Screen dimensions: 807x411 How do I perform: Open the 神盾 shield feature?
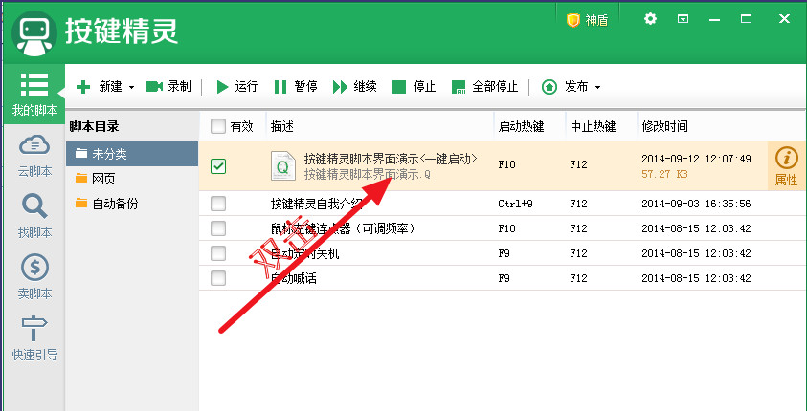tap(587, 20)
